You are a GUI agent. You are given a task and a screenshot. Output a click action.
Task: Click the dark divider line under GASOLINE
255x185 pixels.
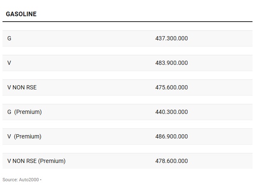click(x=127, y=21)
